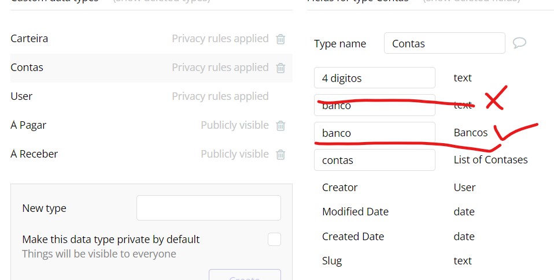Click the contas field name box
The height and width of the screenshot is (280, 554).
[374, 160]
